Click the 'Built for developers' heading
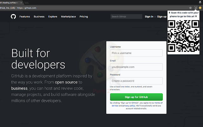 click(x=38, y=59)
